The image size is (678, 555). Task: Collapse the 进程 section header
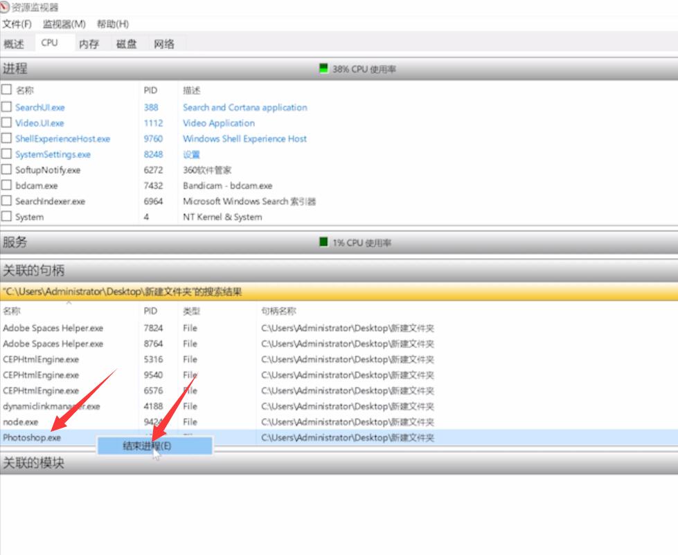click(x=339, y=69)
